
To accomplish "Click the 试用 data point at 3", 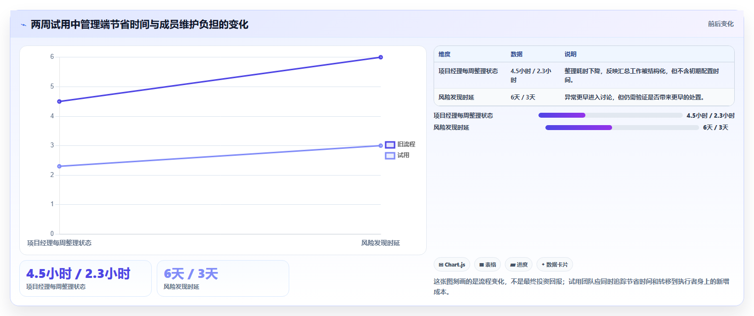I will [381, 145].
